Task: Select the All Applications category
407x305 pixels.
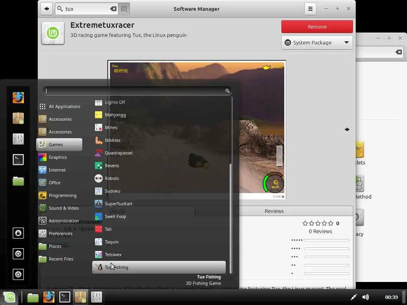Action: click(60, 106)
